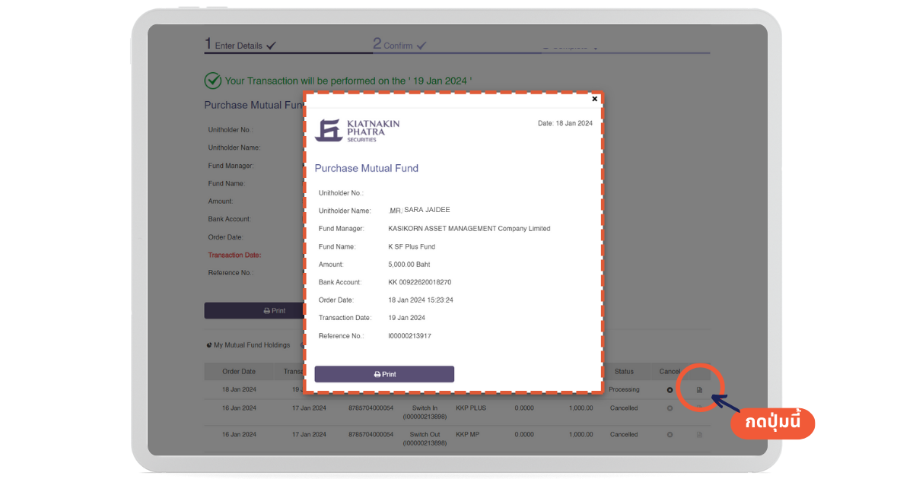Click cancel icon on the Switch In KKP PLUS row

pos(670,408)
